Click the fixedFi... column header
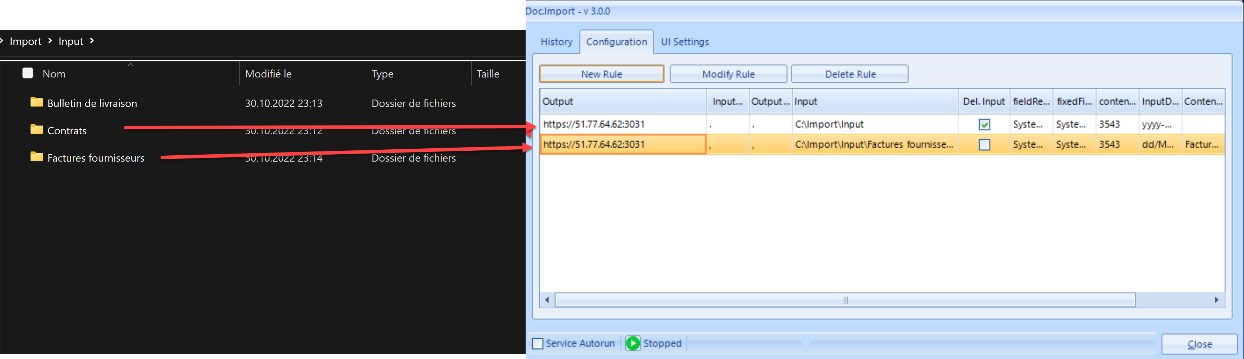Viewport: 1244px width, 359px height. tap(1074, 101)
